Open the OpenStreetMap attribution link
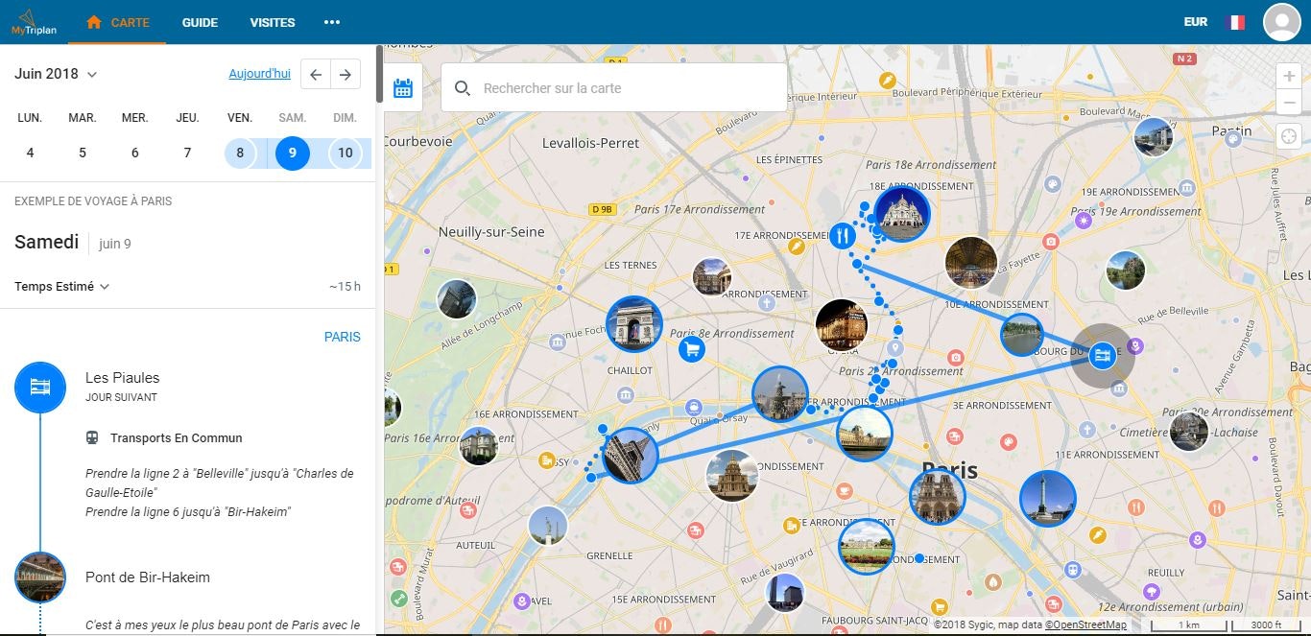 tap(1085, 625)
